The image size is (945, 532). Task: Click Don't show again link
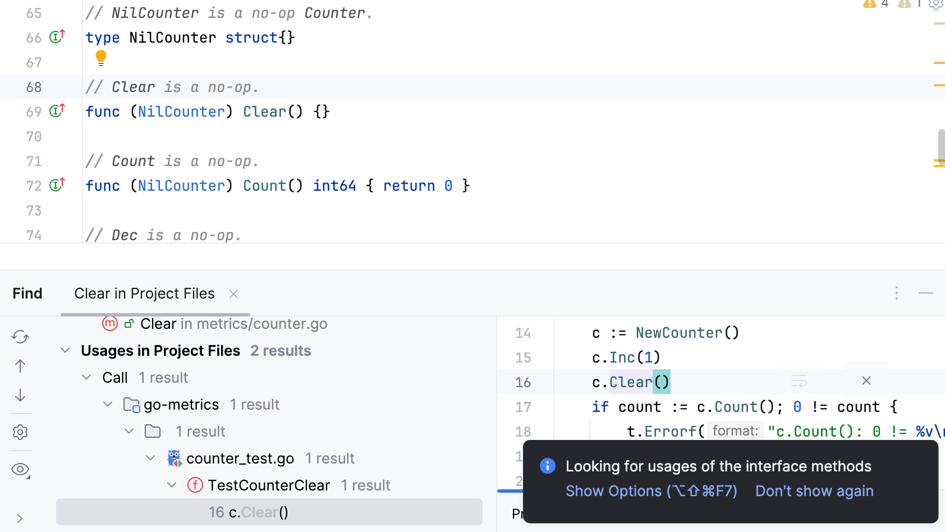(x=814, y=491)
